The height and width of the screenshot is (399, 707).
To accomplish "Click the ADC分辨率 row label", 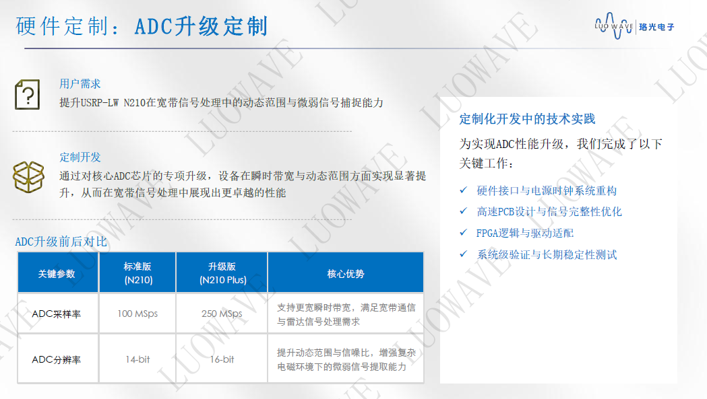I will (x=57, y=359).
